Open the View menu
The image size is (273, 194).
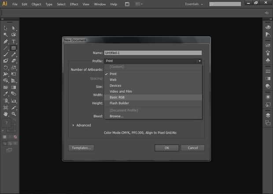coord(86,4)
